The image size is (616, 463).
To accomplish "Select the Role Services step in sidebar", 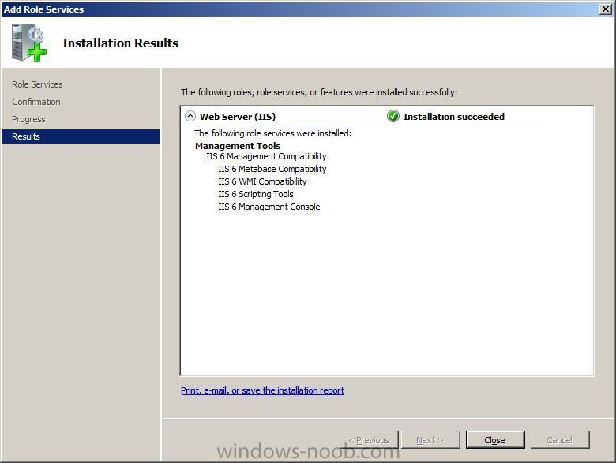I will pos(37,84).
